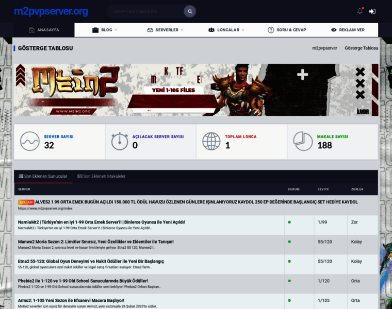Click the pie chart icon in Makale Sayısı card
Screen dimensions: 392x309
tap(303, 141)
